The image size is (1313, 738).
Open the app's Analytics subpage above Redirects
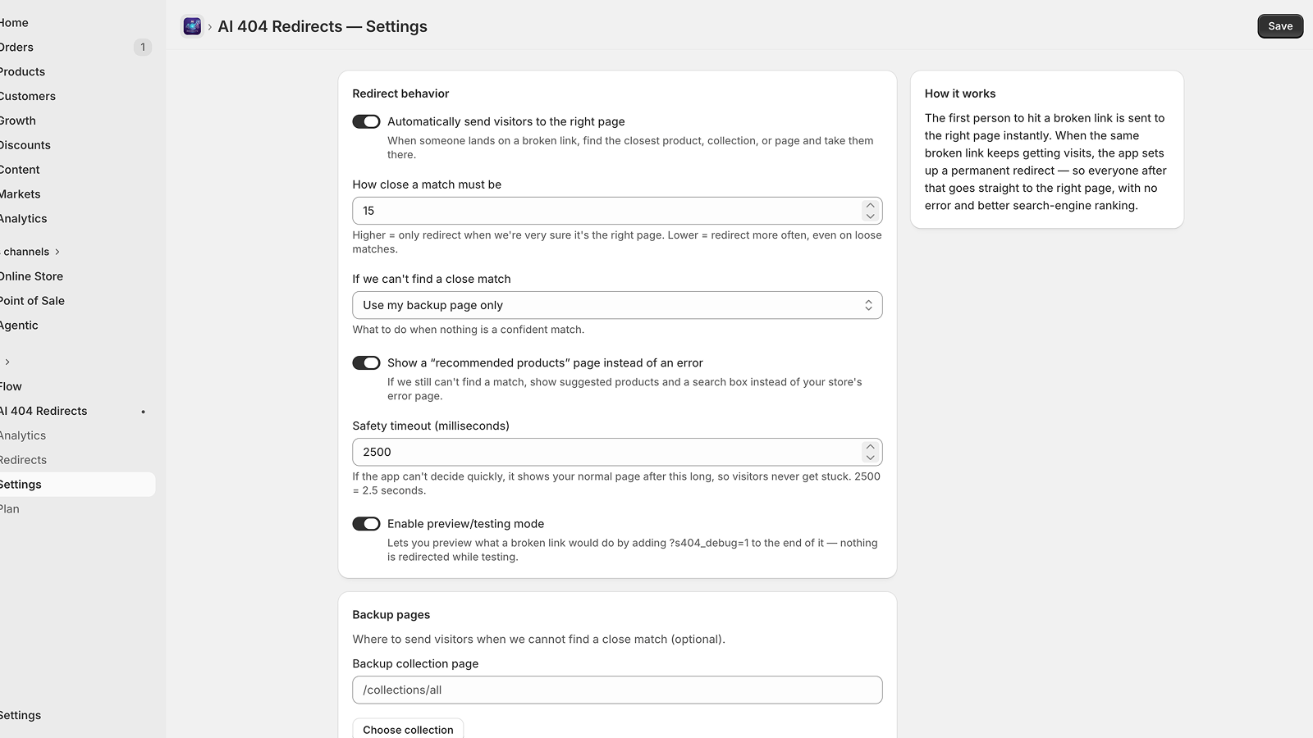(x=23, y=436)
